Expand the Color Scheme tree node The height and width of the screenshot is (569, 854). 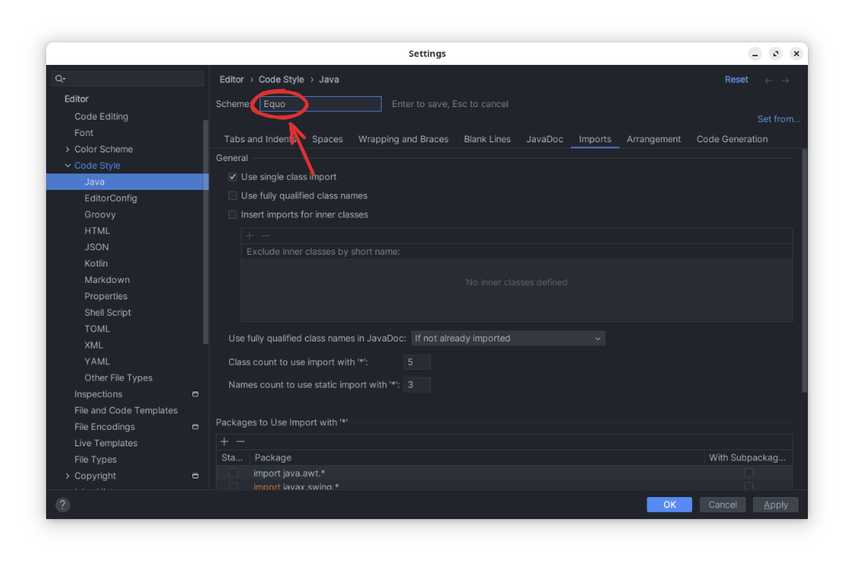(67, 149)
